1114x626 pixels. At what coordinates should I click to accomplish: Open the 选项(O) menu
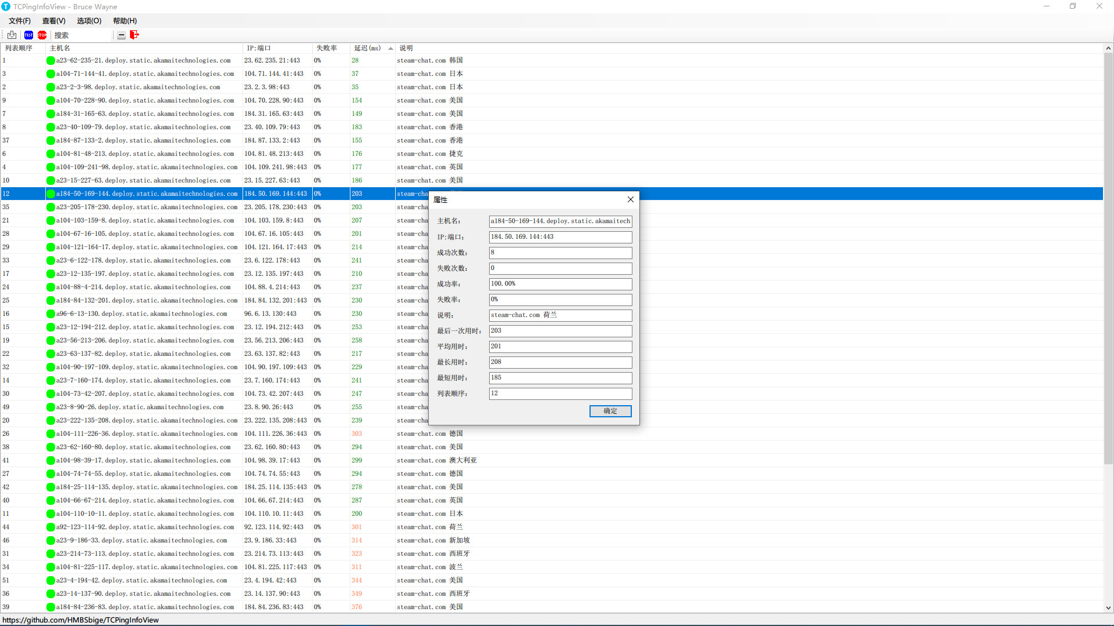89,21
